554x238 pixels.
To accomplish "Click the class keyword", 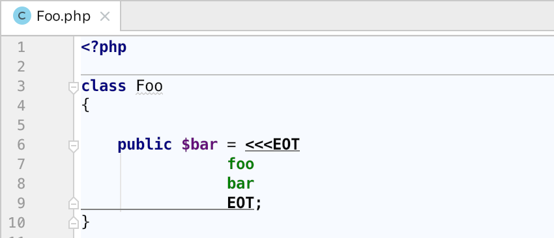I will (x=104, y=86).
